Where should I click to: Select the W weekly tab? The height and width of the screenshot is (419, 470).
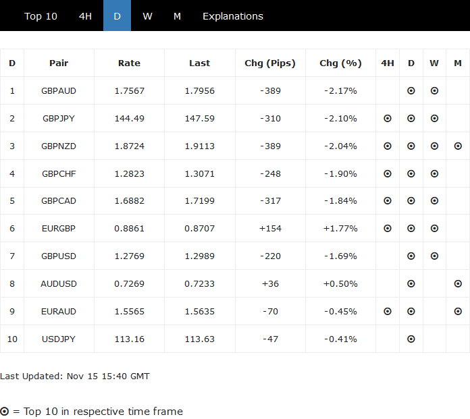[147, 16]
